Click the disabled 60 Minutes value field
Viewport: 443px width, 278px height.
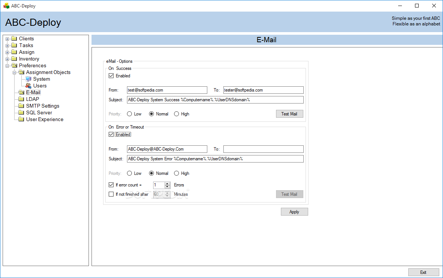(159, 194)
